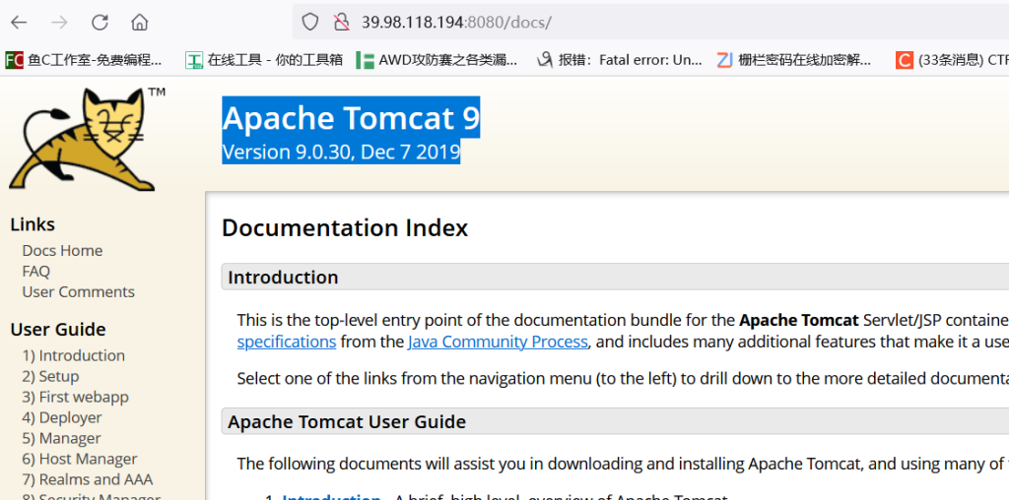Open the tracking protection shield panel
Viewport: 1009px width, 500px height.
click(x=310, y=22)
